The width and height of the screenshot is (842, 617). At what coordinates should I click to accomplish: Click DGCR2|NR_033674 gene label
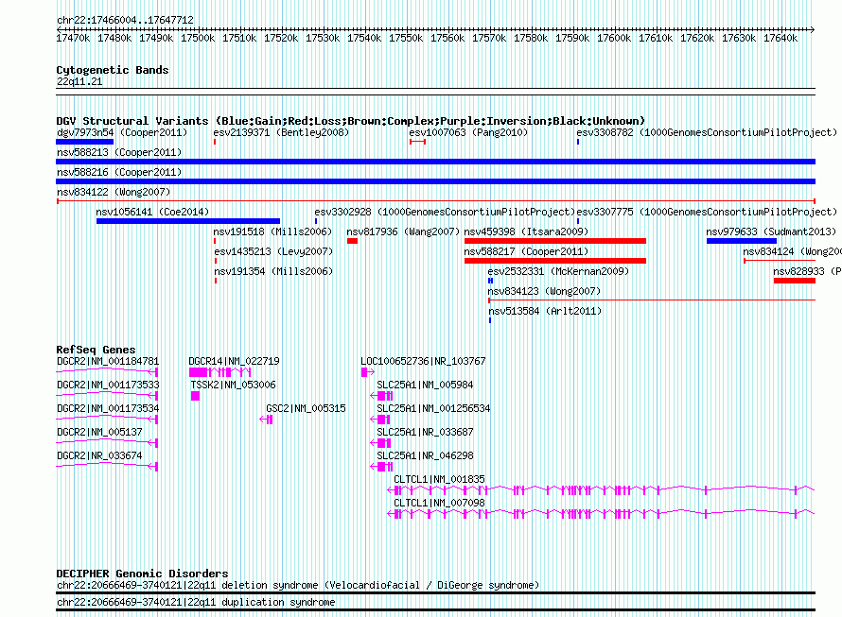(99, 455)
